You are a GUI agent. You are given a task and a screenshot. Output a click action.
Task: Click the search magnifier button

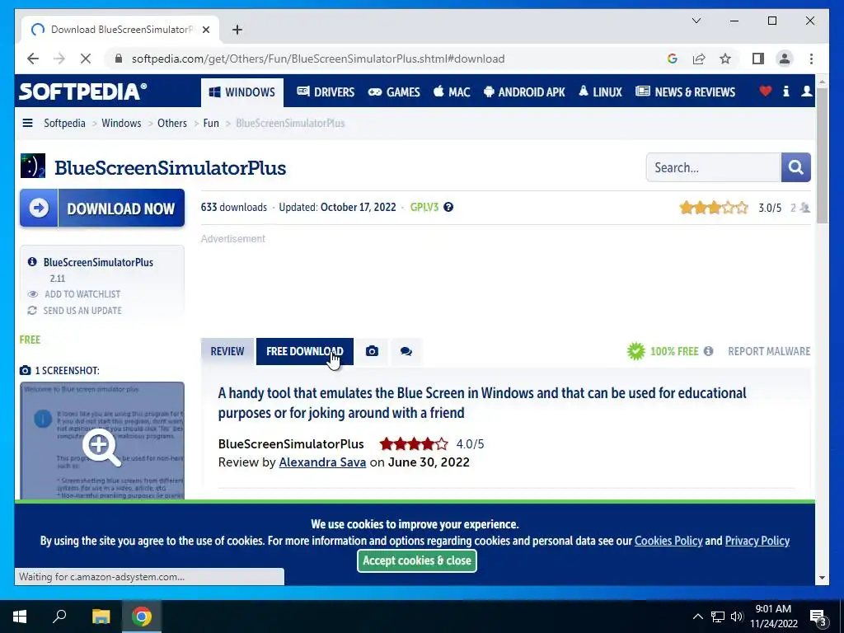pos(795,167)
